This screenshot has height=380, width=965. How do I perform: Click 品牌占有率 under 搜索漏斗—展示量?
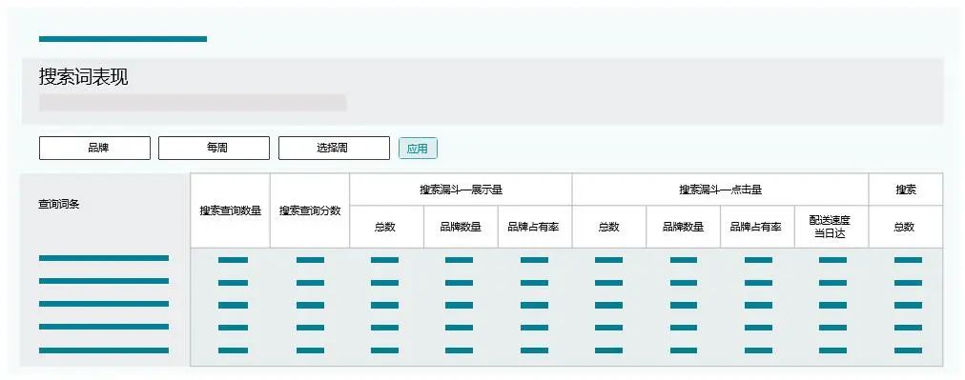click(x=535, y=227)
